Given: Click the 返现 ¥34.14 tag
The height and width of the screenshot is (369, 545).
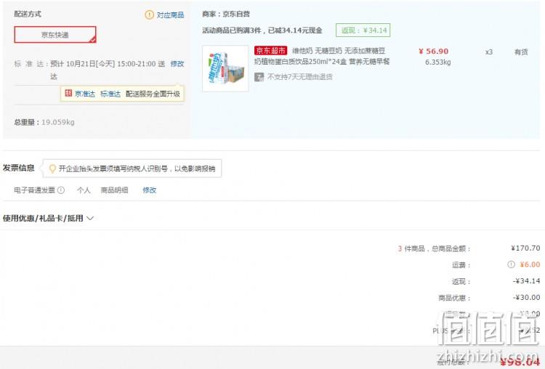Looking at the screenshot, I should click(363, 31).
